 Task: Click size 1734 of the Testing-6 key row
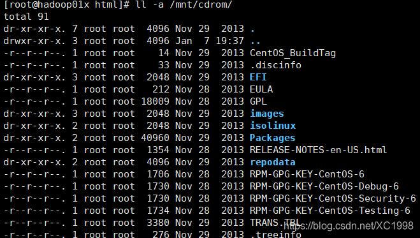pos(158,211)
